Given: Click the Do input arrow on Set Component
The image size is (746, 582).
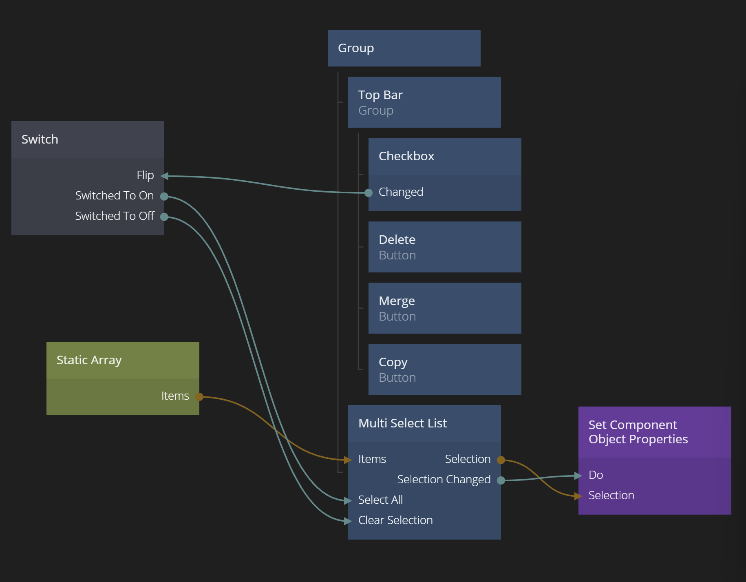Looking at the screenshot, I should point(578,476).
